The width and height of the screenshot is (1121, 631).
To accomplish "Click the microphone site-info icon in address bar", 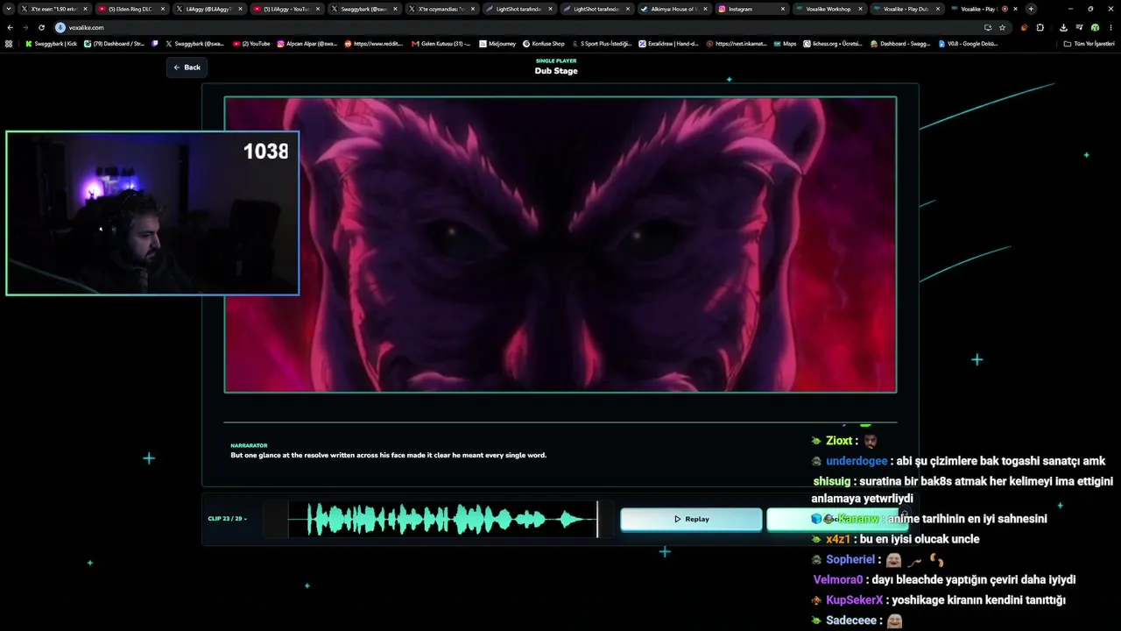I will coord(60,27).
